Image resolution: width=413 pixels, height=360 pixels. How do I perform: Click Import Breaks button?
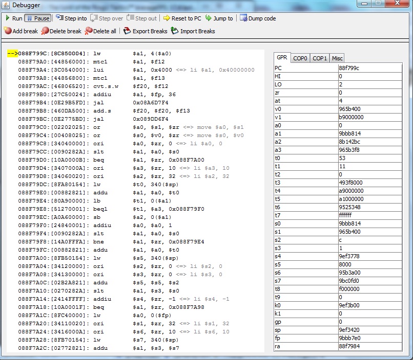[193, 31]
